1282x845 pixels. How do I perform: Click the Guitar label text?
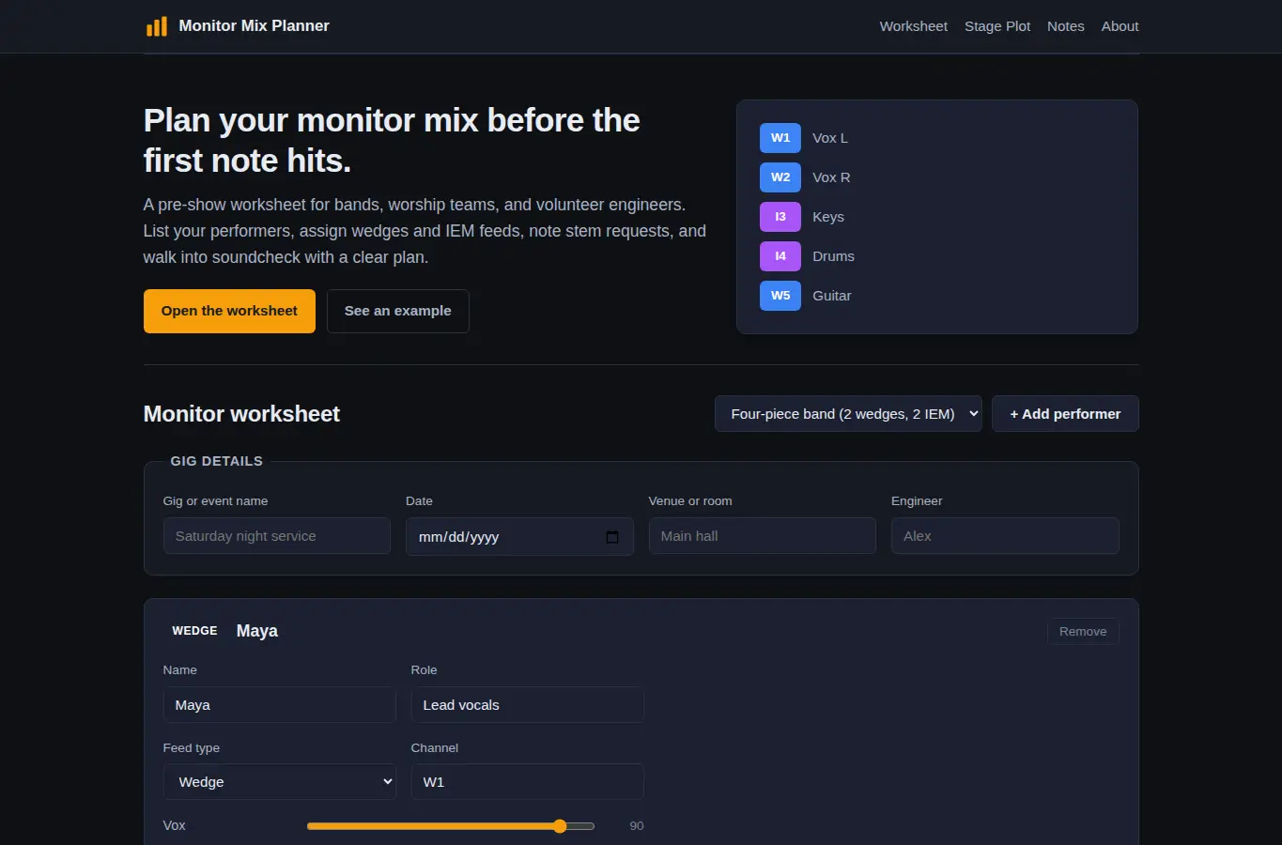(832, 296)
